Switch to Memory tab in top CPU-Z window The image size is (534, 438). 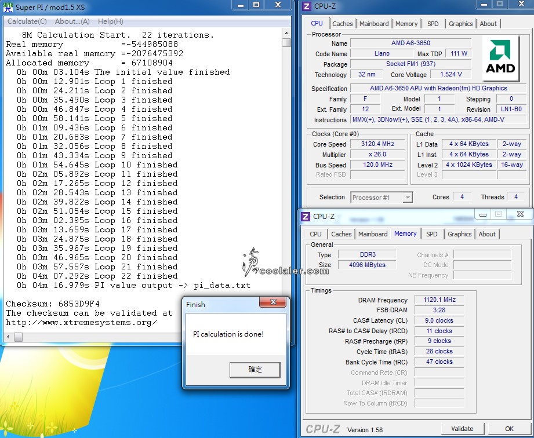(x=406, y=24)
